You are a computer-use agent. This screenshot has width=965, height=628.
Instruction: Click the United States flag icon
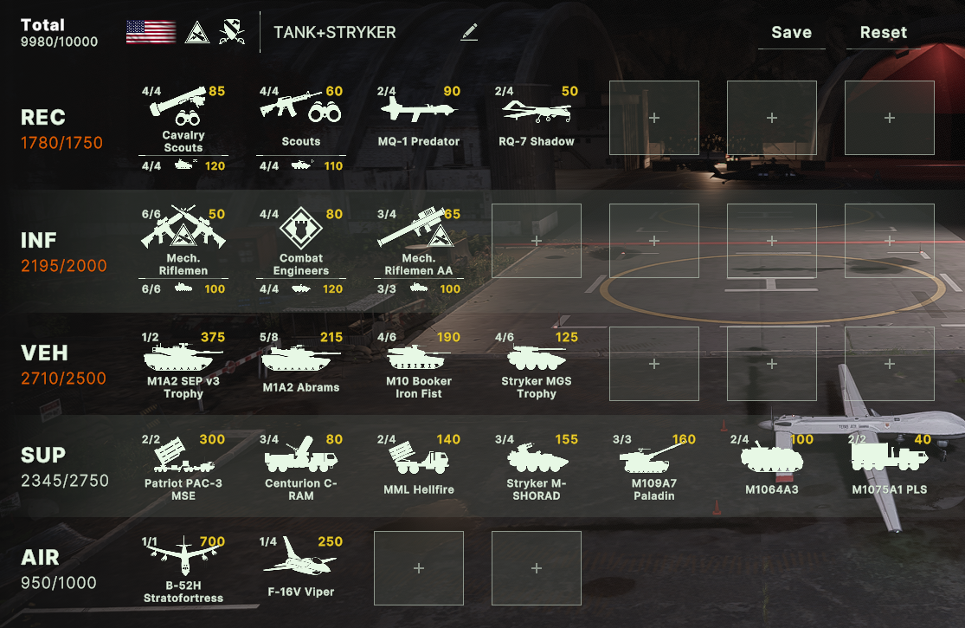pyautogui.click(x=151, y=32)
